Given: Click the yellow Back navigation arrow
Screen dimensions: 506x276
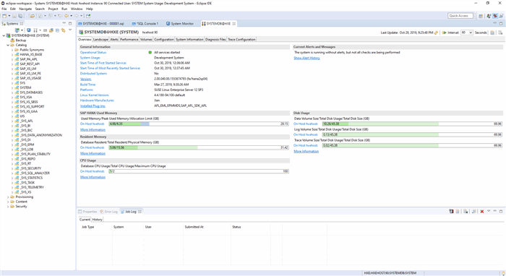Looking at the screenshot, I should 67,16.
